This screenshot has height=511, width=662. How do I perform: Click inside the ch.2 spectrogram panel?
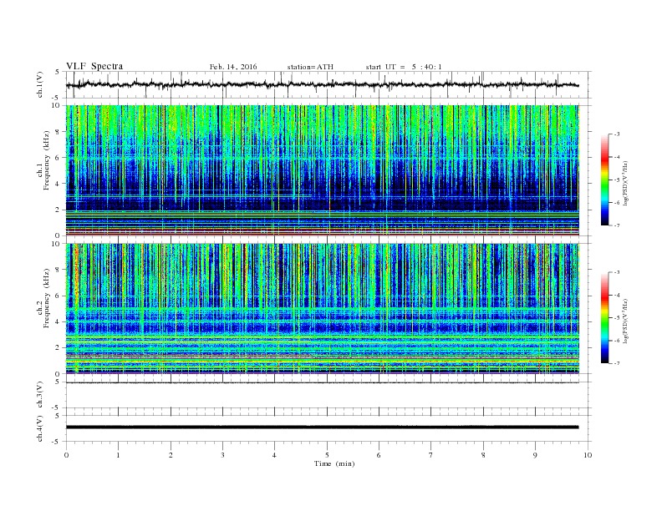click(322, 308)
